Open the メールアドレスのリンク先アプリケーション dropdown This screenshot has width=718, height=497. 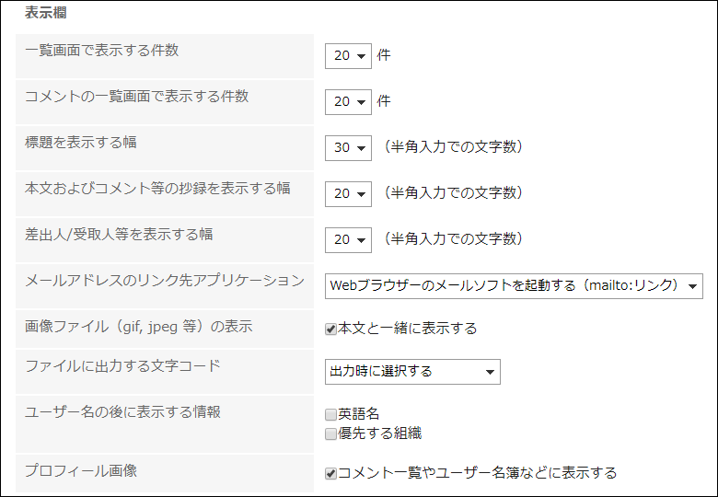514,285
